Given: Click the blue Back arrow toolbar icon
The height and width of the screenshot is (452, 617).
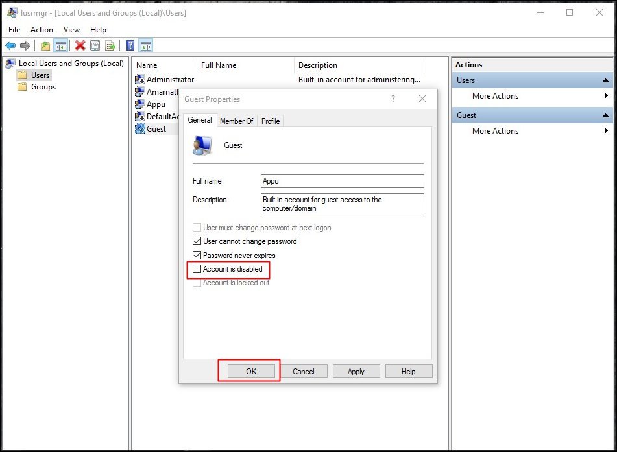Looking at the screenshot, I should tap(10, 45).
